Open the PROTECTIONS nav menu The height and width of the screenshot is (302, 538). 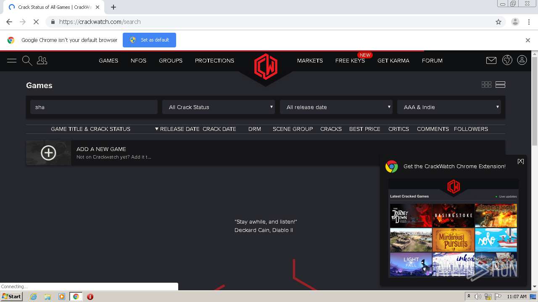pos(214,60)
